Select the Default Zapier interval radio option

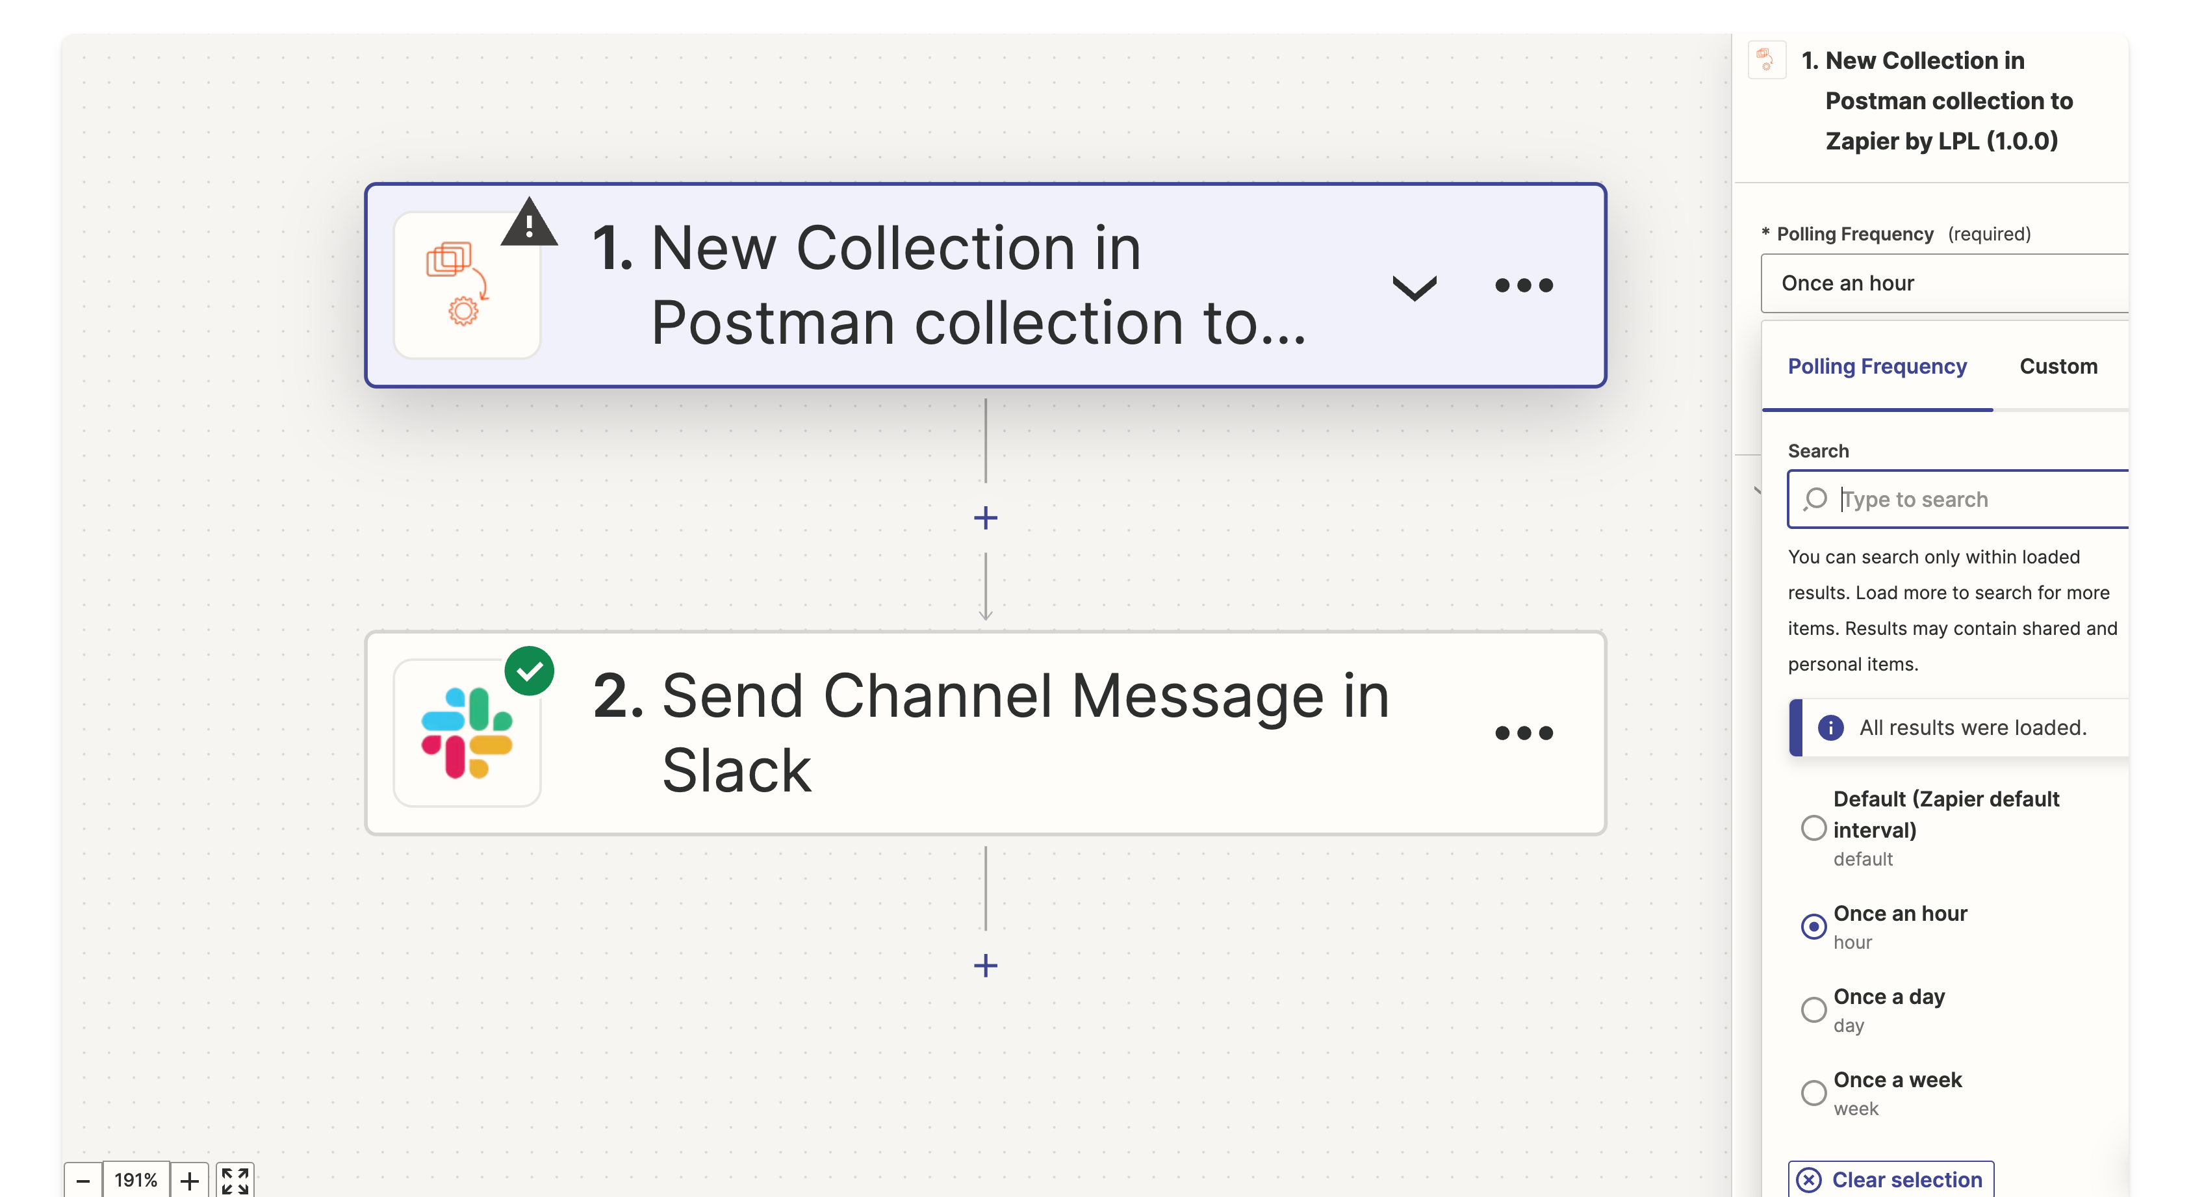pyautogui.click(x=1813, y=828)
